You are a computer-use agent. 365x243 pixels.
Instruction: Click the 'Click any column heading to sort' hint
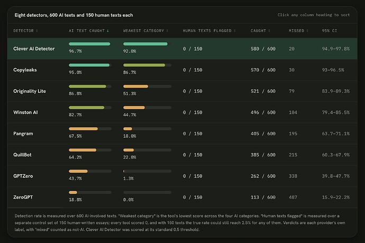click(314, 15)
